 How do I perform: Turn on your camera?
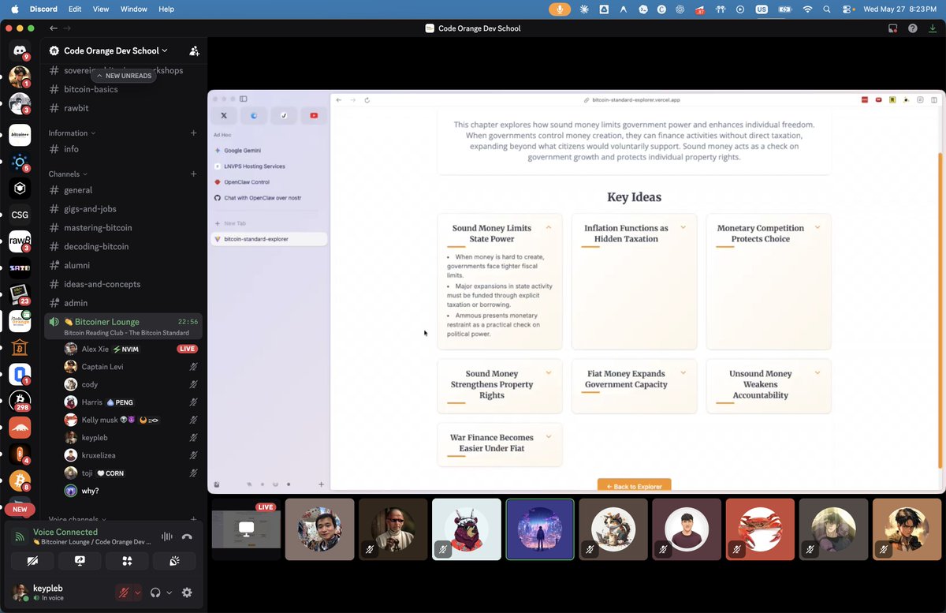point(32,560)
